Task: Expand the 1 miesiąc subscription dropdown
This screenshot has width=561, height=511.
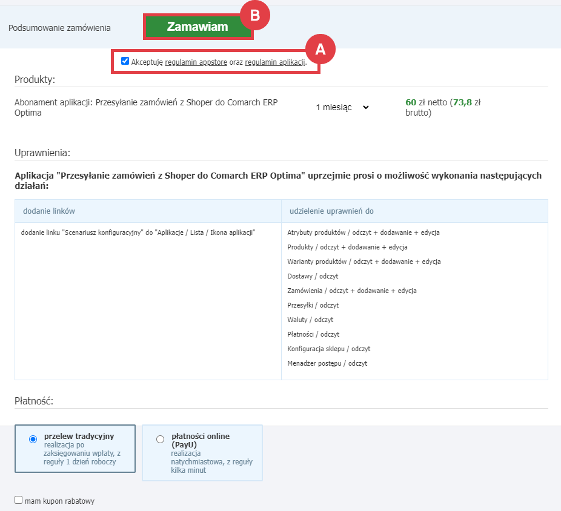Action: coord(342,107)
